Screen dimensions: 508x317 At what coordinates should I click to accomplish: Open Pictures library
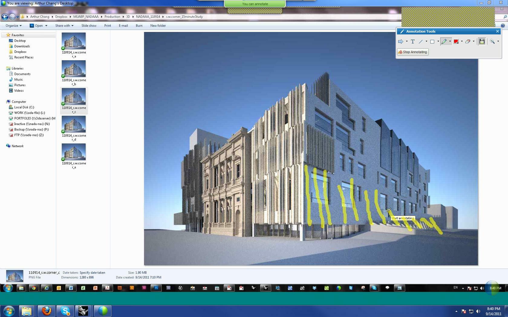pyautogui.click(x=20, y=85)
